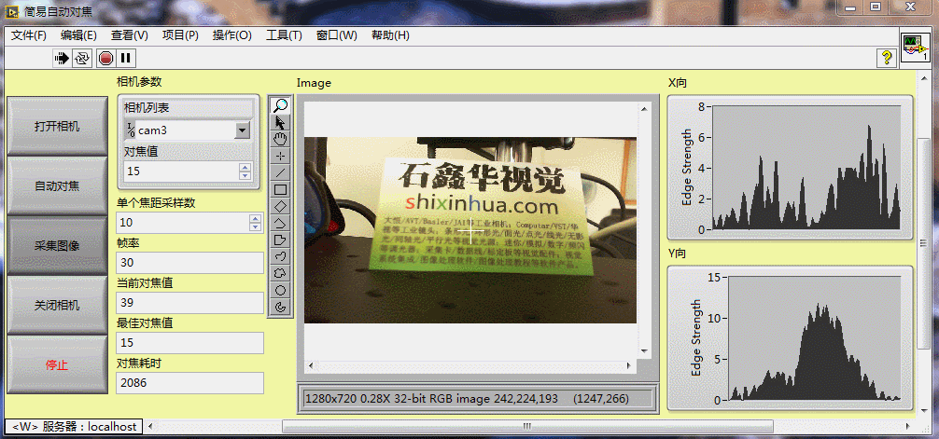Select the Zoom magnifier tool
Screen dimensions: 939x439
pos(280,105)
